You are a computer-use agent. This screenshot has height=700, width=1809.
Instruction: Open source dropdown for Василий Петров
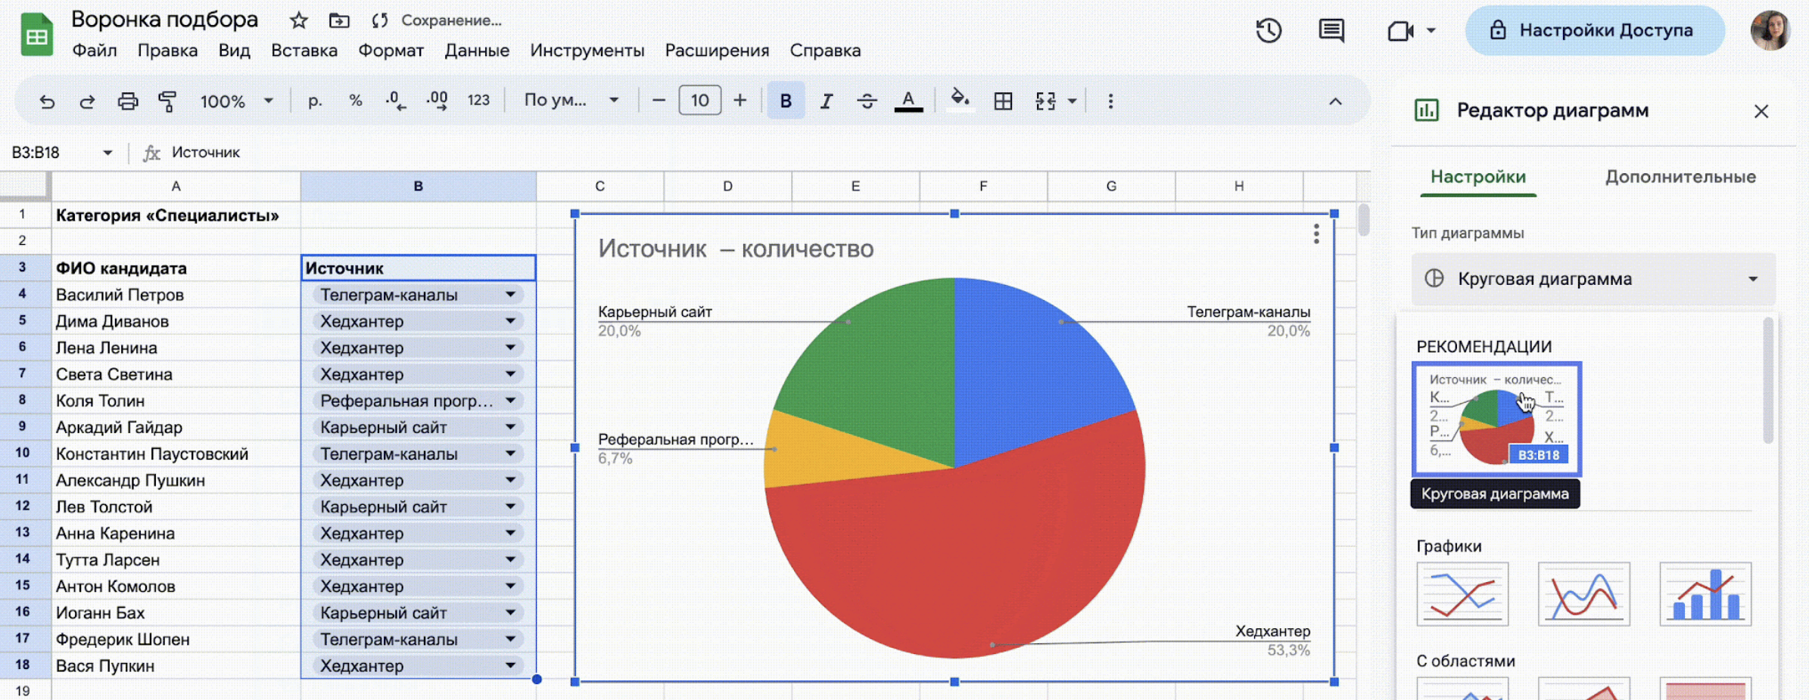[x=511, y=295]
